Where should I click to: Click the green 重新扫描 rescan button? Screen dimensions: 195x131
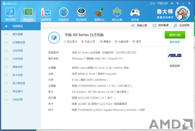tap(175, 35)
